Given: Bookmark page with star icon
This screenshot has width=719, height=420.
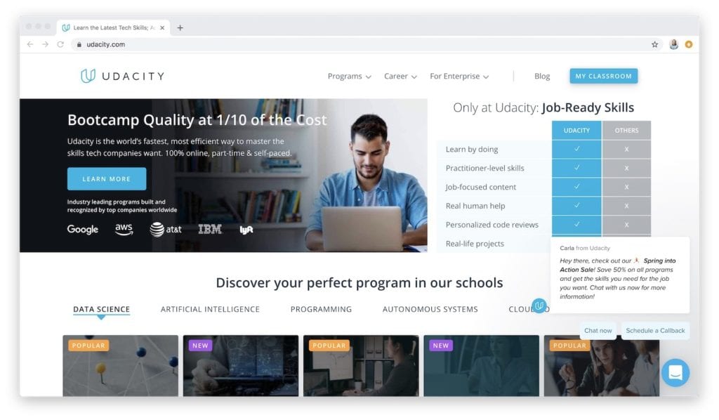Looking at the screenshot, I should coord(654,44).
